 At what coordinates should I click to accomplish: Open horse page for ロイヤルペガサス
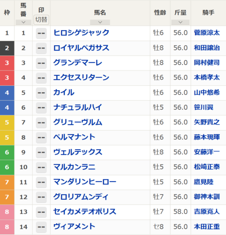click(81, 48)
